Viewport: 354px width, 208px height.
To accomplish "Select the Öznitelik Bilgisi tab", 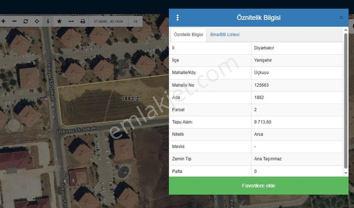I will click(188, 35).
